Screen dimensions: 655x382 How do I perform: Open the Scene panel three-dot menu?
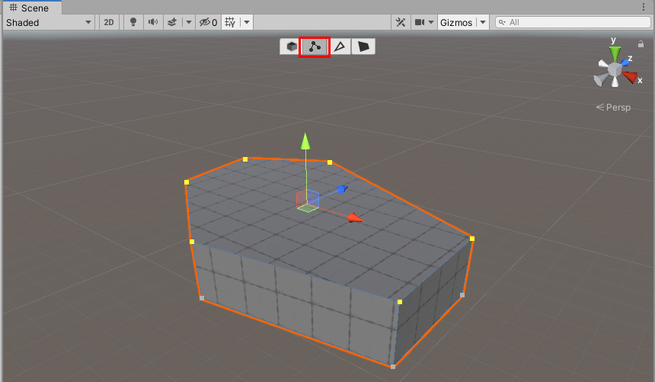pyautogui.click(x=644, y=7)
